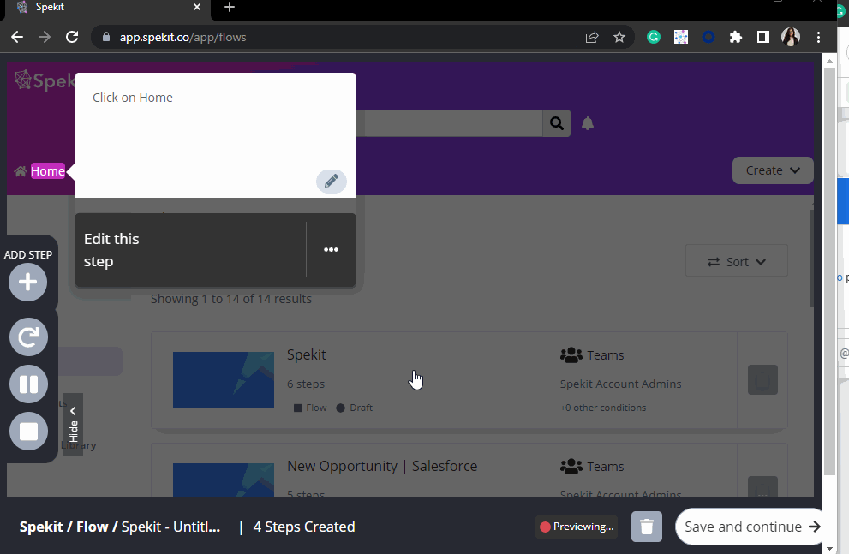Click the blue circle extension icon
849x554 pixels.
[708, 37]
